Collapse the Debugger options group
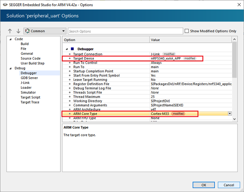 tap(67, 49)
